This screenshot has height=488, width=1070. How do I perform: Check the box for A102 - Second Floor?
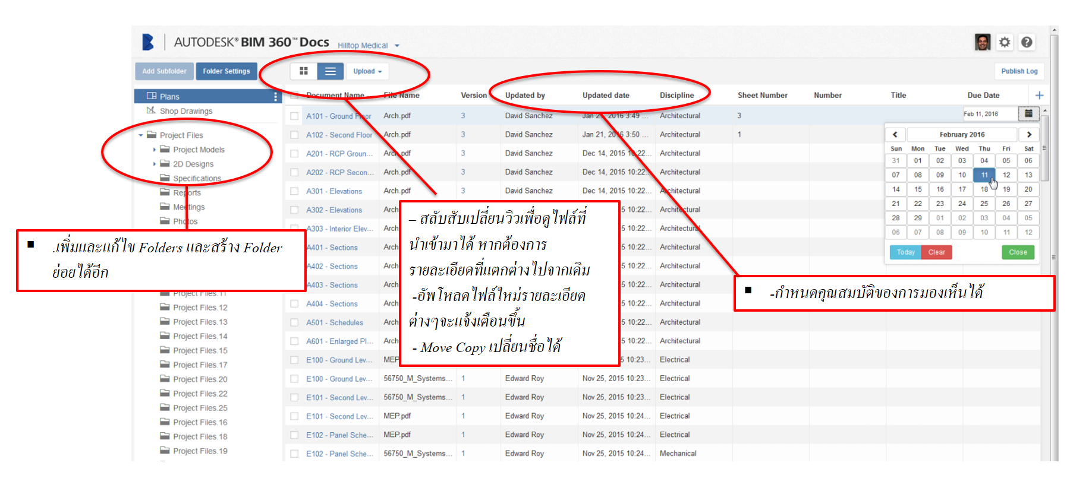pyautogui.click(x=294, y=135)
